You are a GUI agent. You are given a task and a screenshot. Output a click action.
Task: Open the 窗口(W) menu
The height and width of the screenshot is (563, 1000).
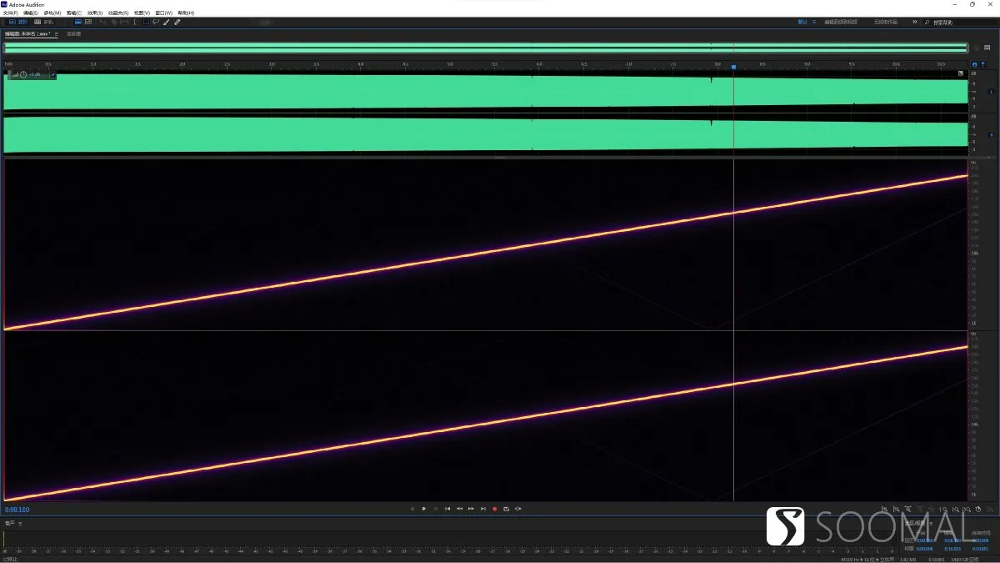163,13
